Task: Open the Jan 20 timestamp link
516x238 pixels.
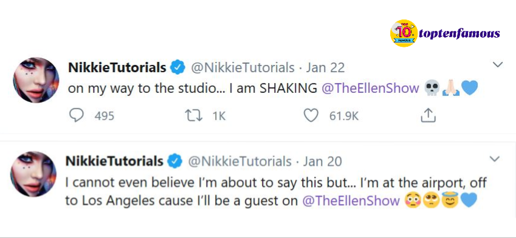Action: 323,161
